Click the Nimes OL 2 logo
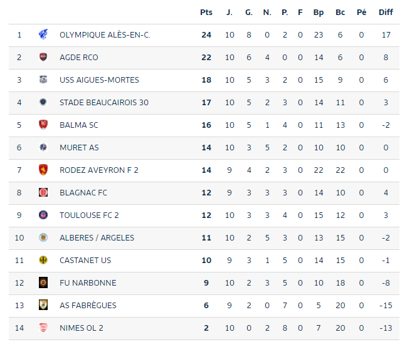This screenshot has width=402, height=347. [x=43, y=328]
